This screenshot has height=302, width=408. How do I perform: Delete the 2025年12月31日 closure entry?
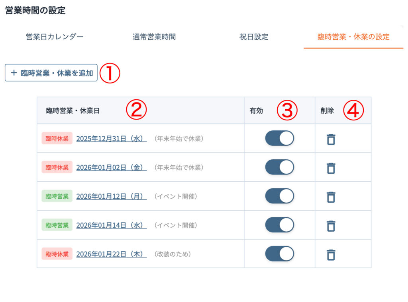coord(331,139)
